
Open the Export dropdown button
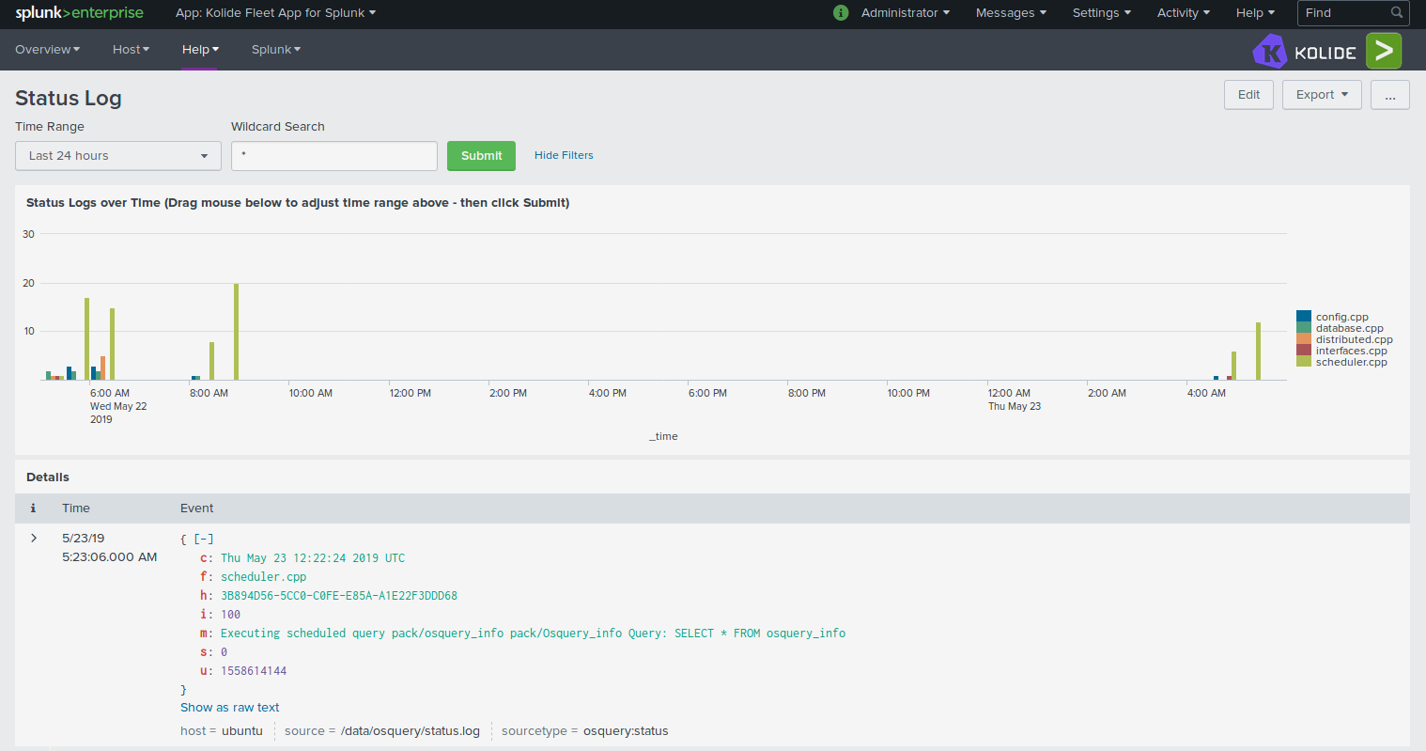1322,95
